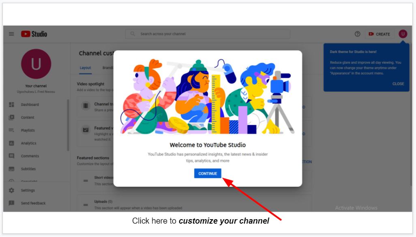Click the Featured video icon
The height and width of the screenshot is (237, 416).
[86, 130]
